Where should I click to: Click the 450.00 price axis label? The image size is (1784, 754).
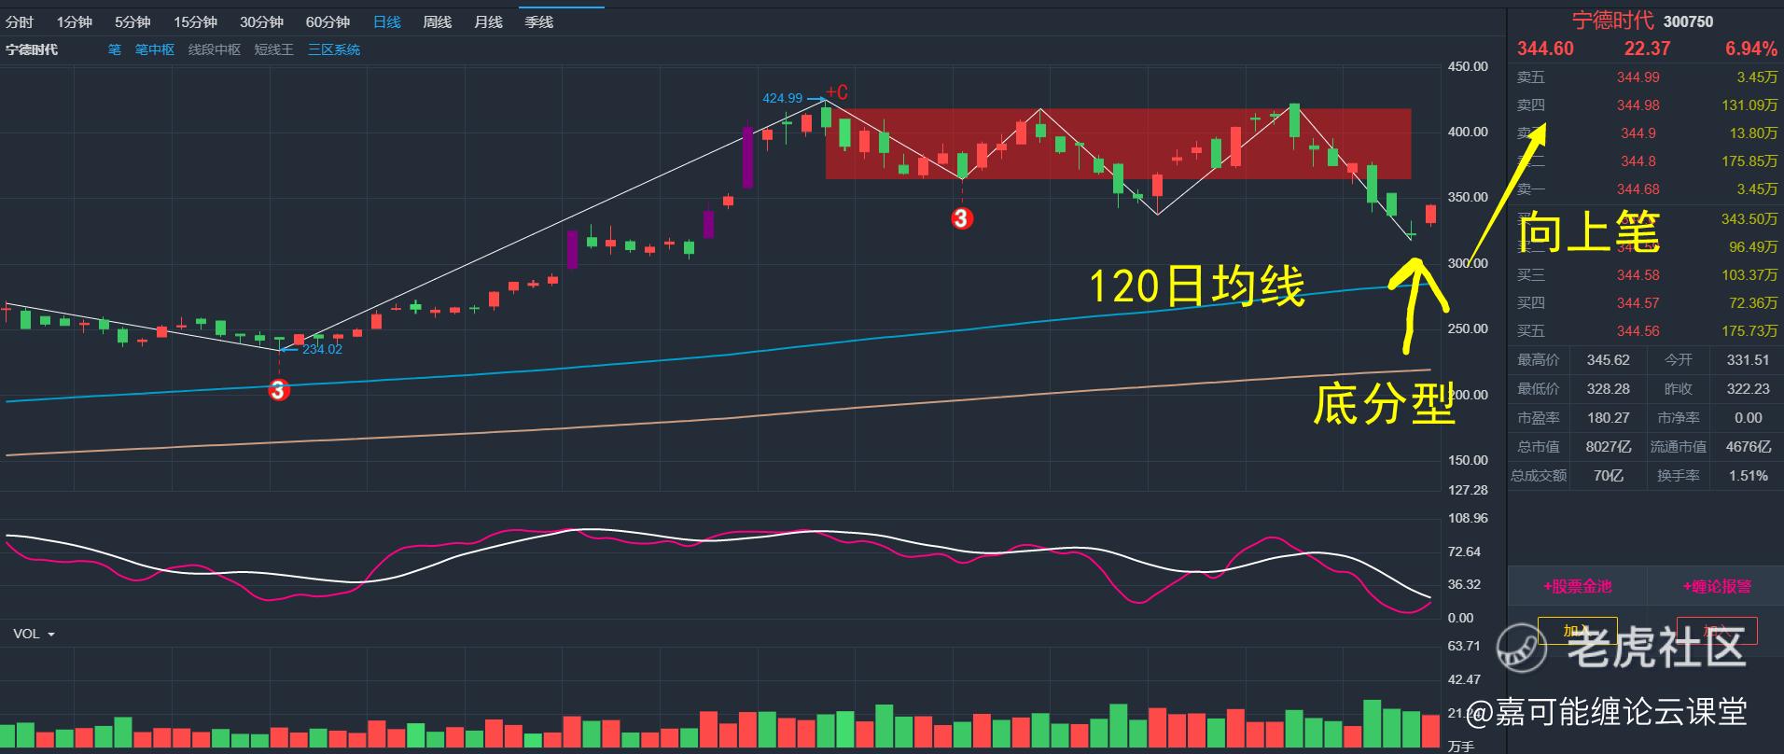click(x=1468, y=66)
